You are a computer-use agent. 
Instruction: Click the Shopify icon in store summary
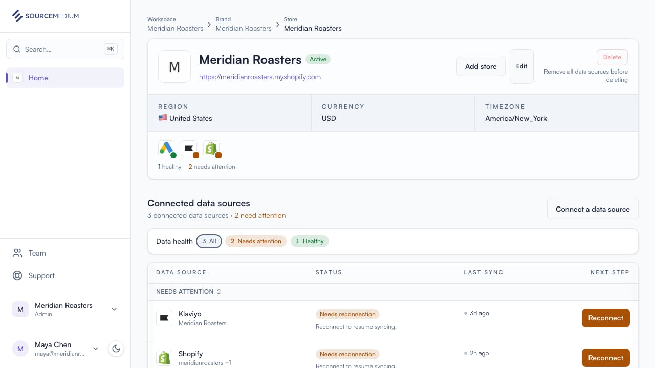click(211, 148)
